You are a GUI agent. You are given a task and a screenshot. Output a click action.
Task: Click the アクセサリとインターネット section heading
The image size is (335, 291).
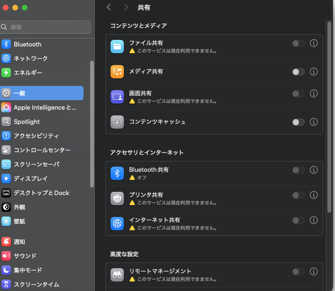(x=147, y=152)
